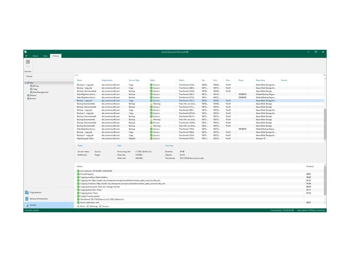This screenshot has width=350, height=262.
Task: Sort by the Status column header
Action: pos(153,80)
